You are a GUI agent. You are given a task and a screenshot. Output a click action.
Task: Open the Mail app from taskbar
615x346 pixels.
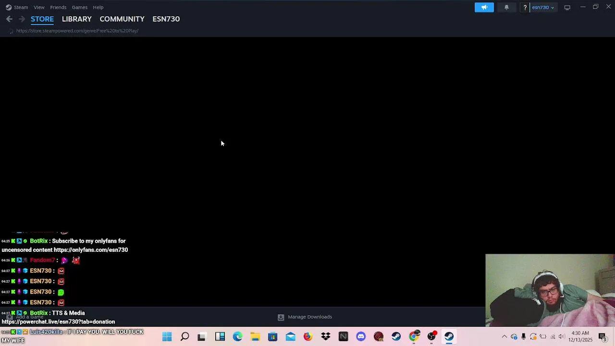pos(290,337)
